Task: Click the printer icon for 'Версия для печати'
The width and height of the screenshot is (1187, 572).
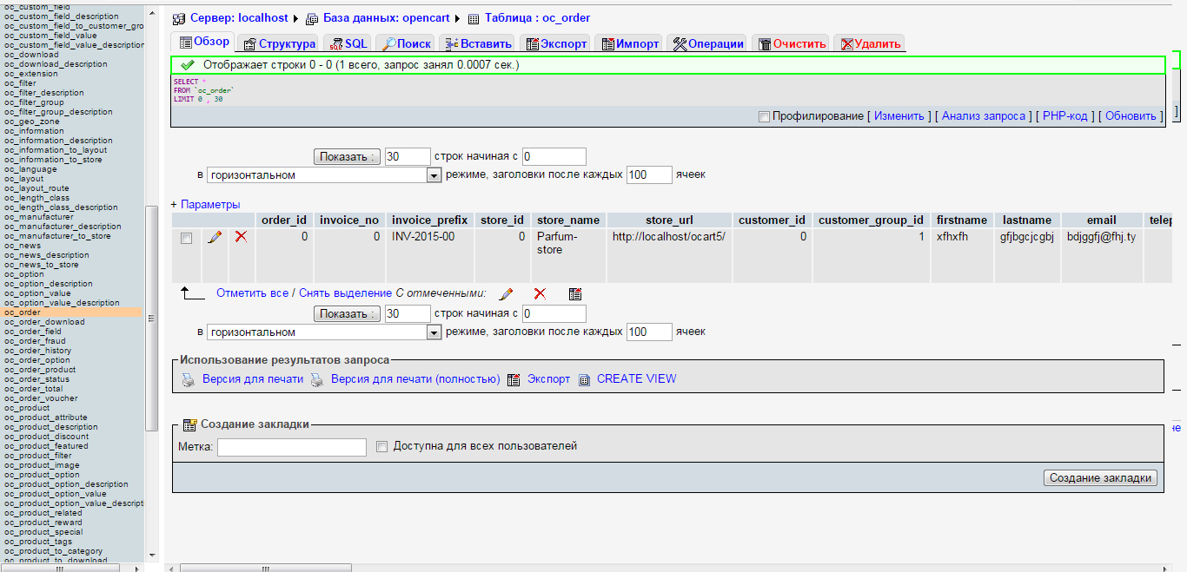Action: (x=189, y=379)
